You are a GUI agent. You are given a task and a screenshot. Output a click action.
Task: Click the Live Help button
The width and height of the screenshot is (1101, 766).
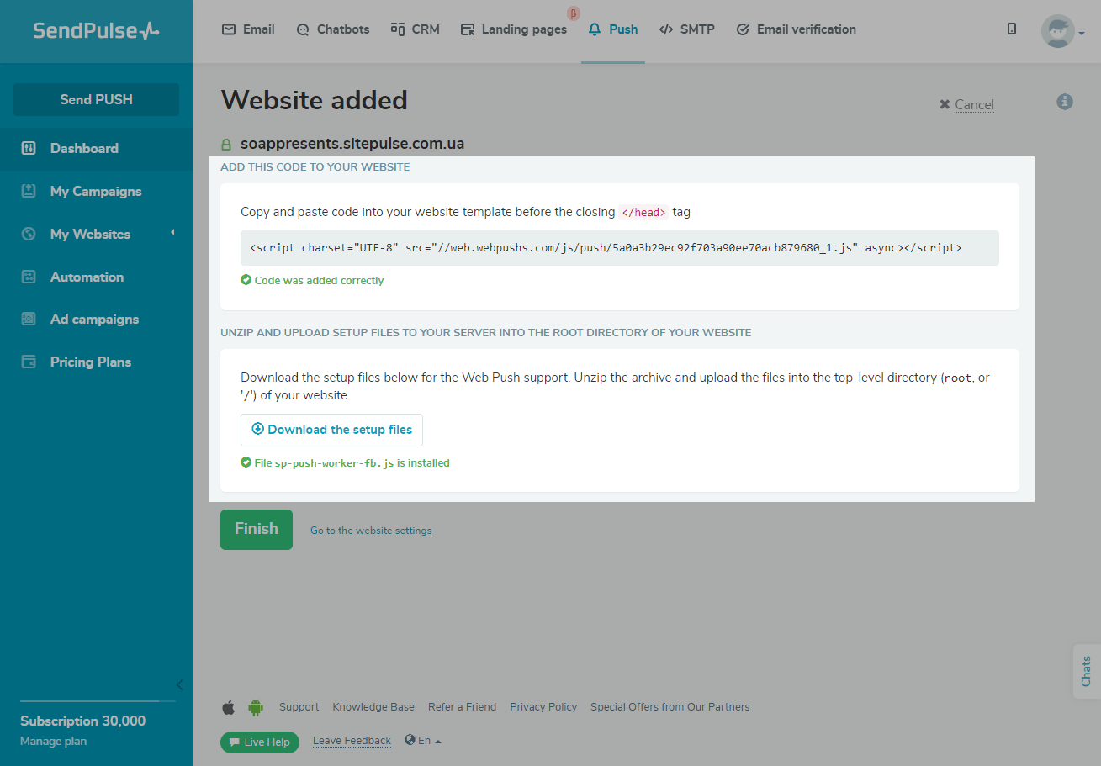[260, 742]
